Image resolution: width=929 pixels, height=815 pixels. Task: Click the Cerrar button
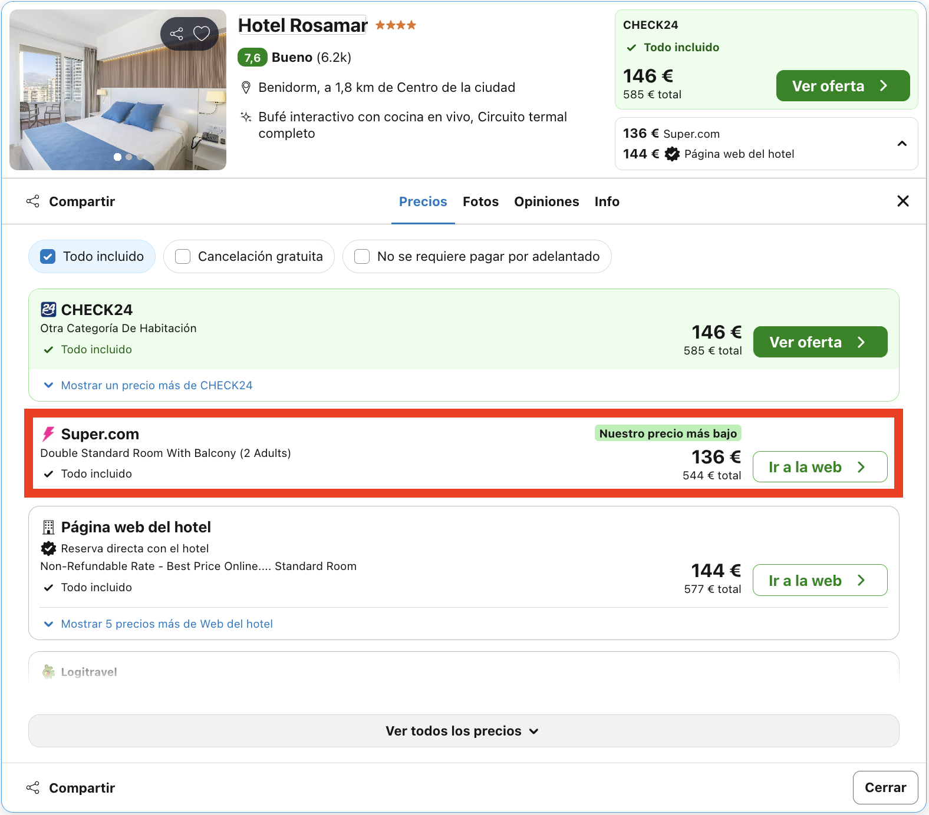pos(885,787)
